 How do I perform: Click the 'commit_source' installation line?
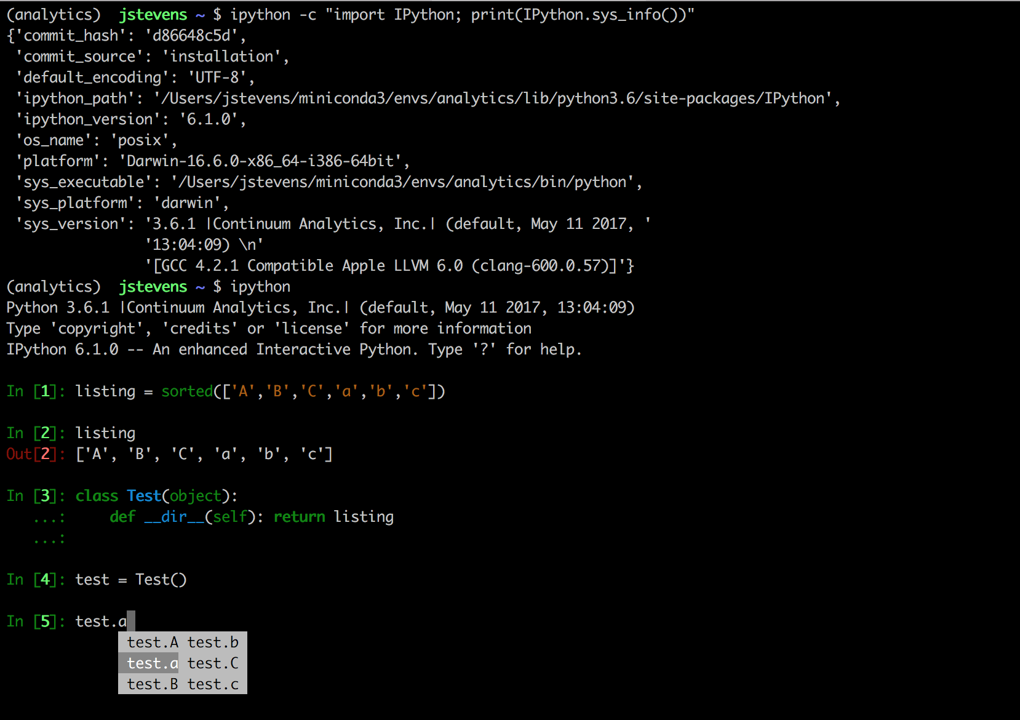click(153, 57)
